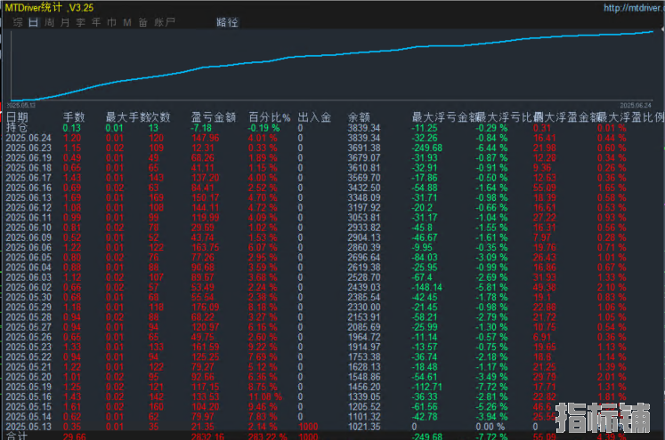Click the 147.96 profit amount cell
The height and width of the screenshot is (440, 665).
click(206, 138)
